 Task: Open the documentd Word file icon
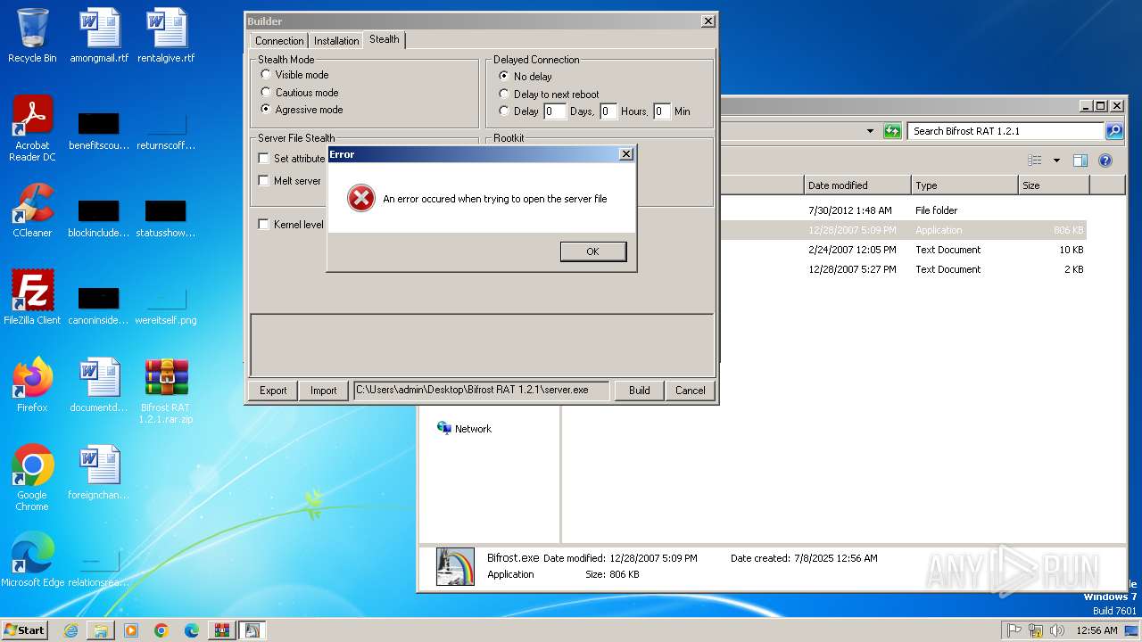tap(99, 385)
